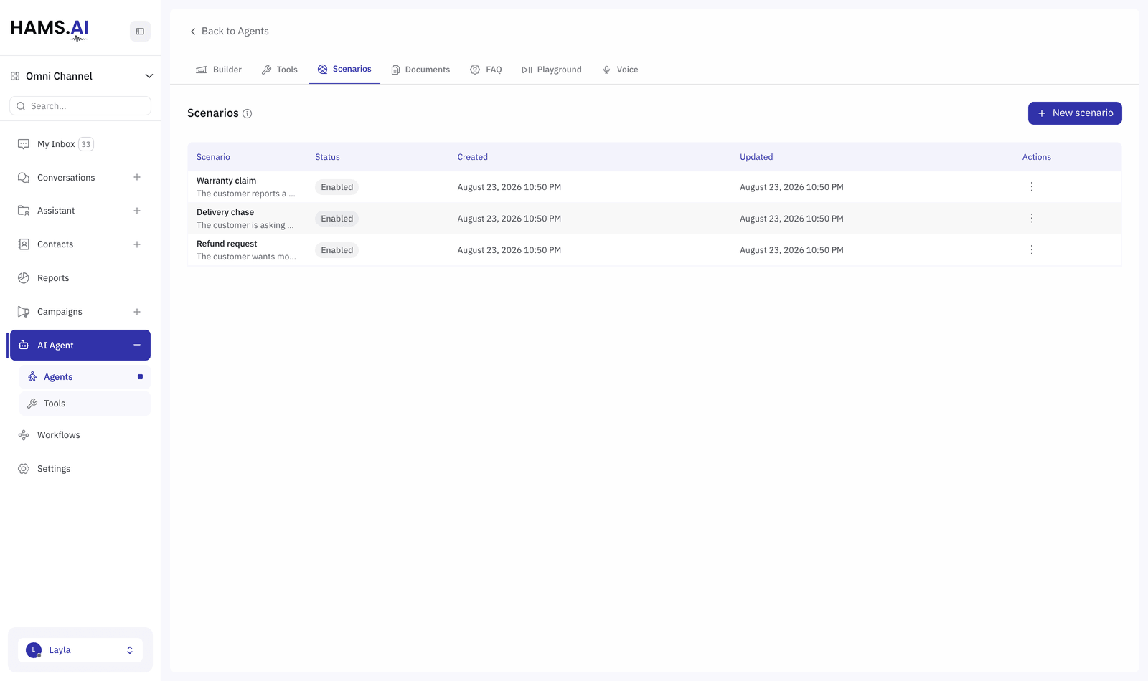Click Enabled status of Delivery chase
This screenshot has height=681, width=1148.
point(337,219)
